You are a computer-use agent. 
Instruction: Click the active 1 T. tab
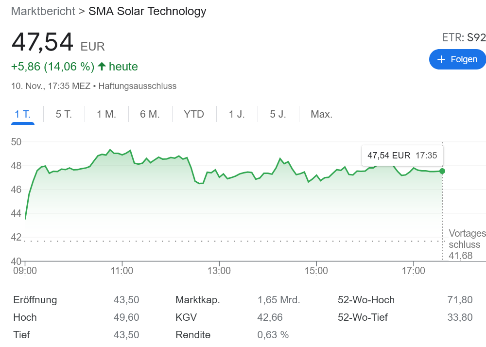click(22, 114)
